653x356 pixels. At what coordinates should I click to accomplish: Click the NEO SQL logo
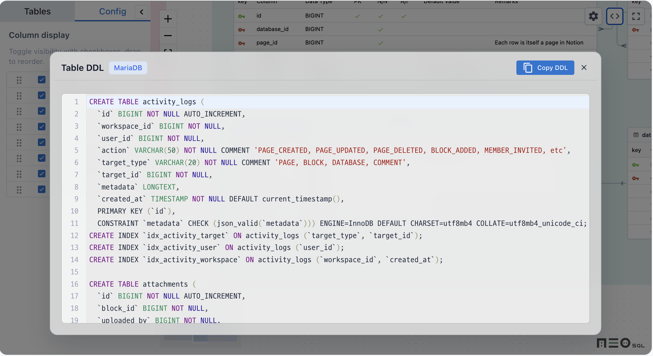coord(620,343)
